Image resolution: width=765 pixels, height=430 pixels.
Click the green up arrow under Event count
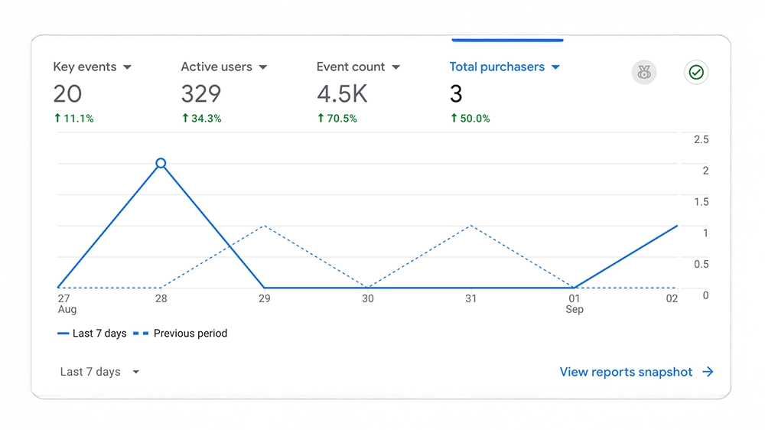(x=321, y=119)
